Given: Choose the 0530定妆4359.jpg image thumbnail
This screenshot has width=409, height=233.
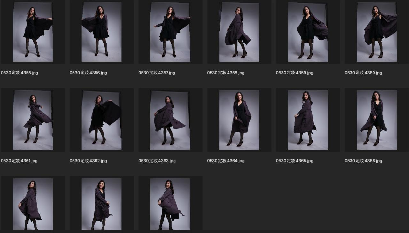Looking at the screenshot, I should click(x=308, y=32).
